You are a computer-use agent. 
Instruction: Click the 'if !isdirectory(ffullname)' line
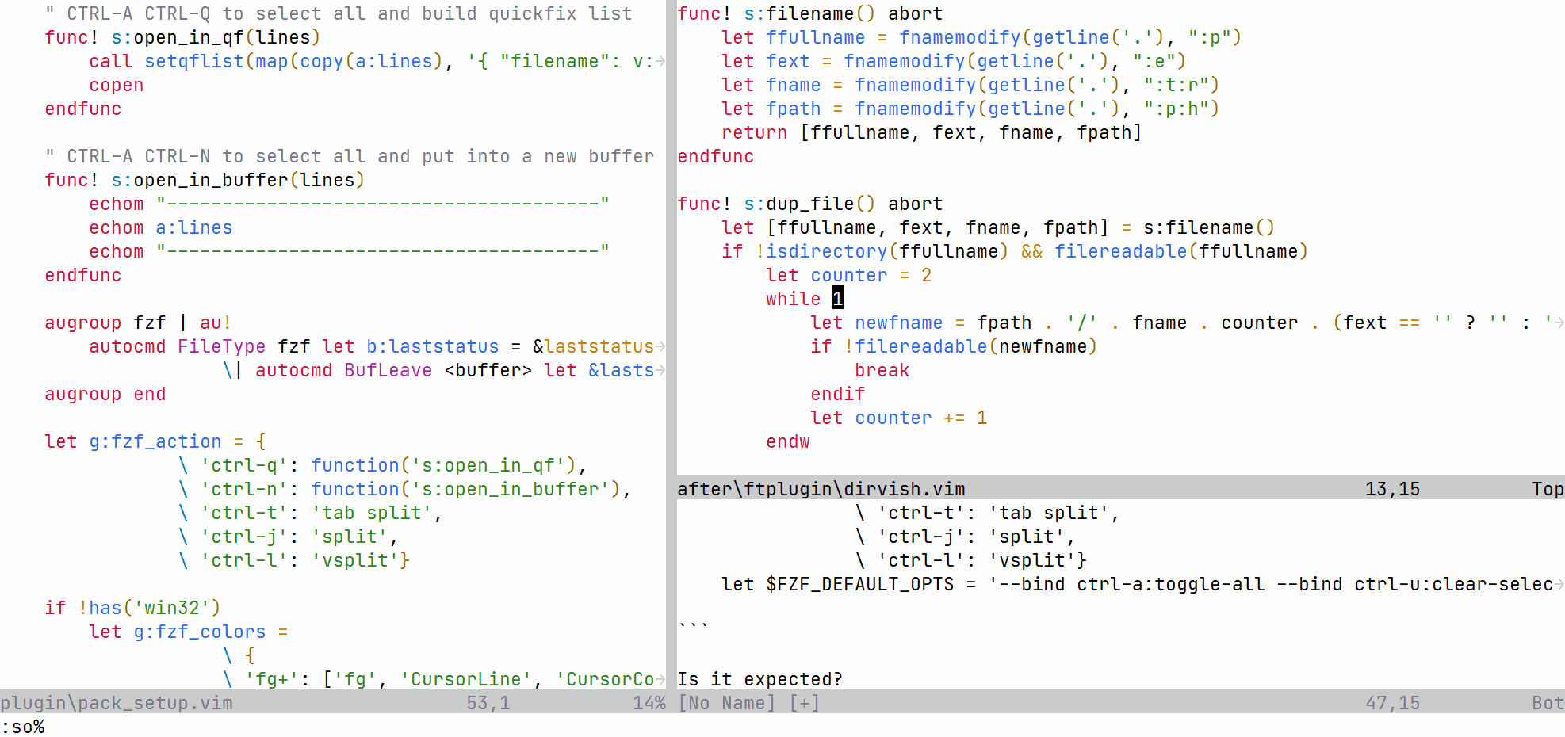pos(1015,251)
